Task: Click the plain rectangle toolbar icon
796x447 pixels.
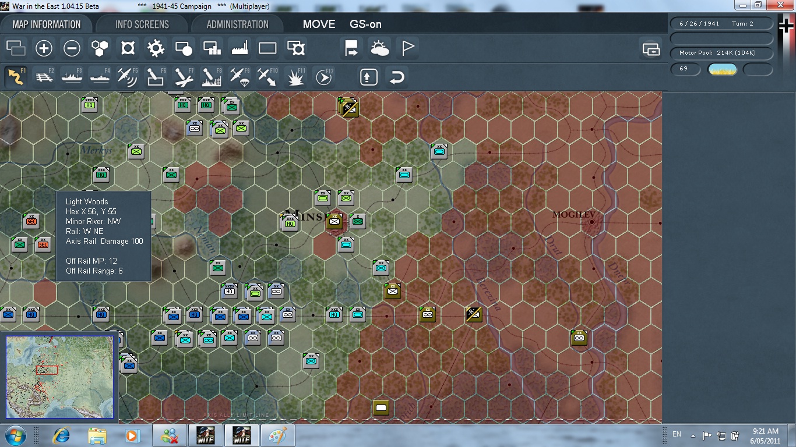Action: [x=267, y=48]
